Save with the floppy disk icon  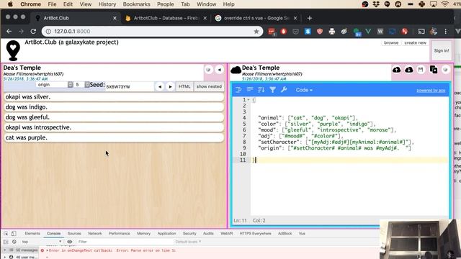[x=421, y=70]
